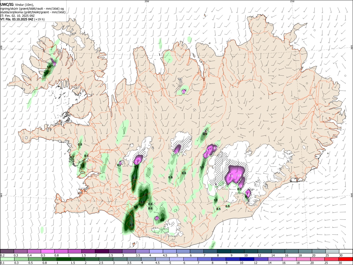Click the red 25 swatch in the rain scale
The image size is (353, 265).
point(332,259)
